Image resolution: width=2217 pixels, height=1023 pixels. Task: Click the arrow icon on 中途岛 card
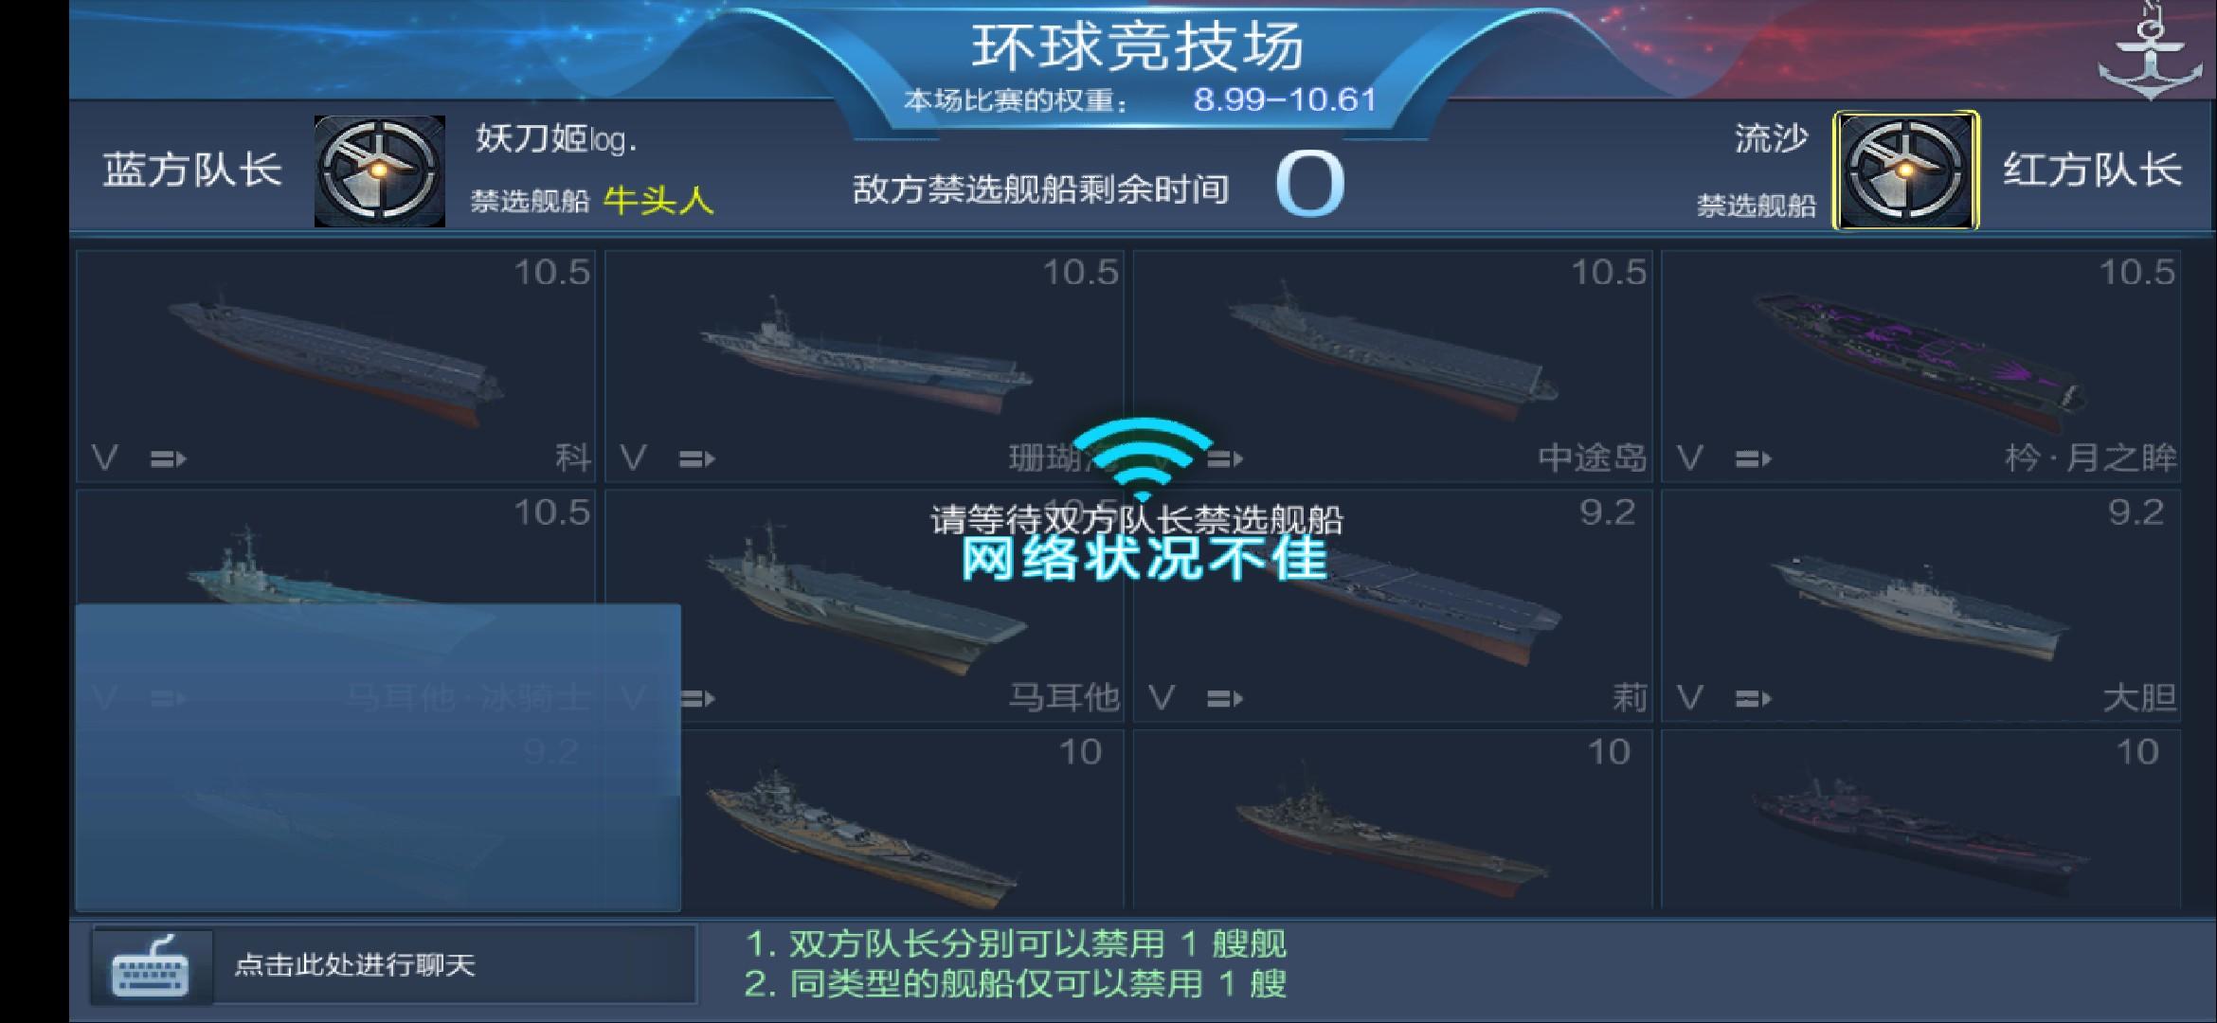(x=1224, y=459)
